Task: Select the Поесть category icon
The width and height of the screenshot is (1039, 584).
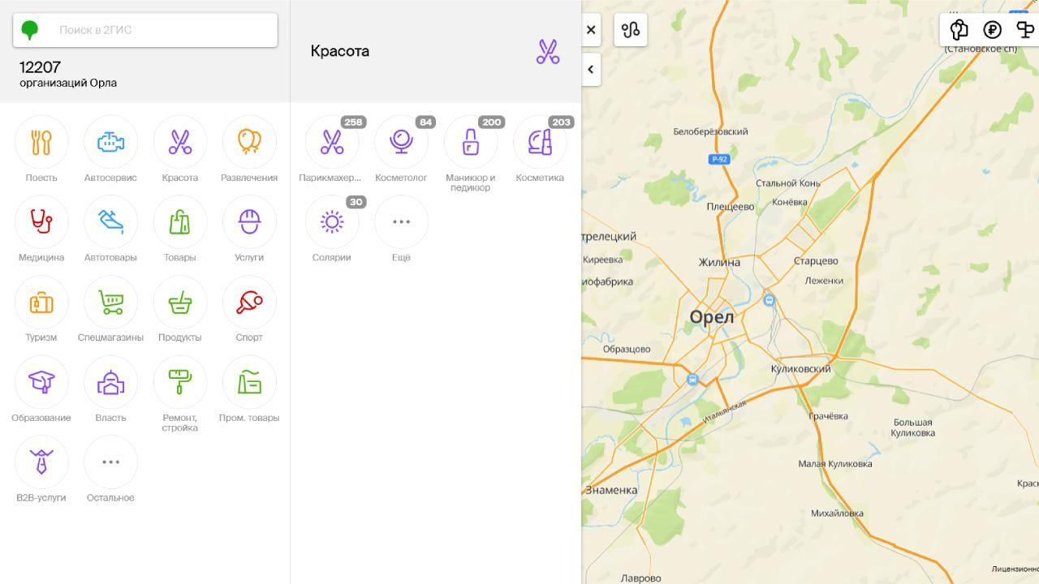Action: coord(41,142)
